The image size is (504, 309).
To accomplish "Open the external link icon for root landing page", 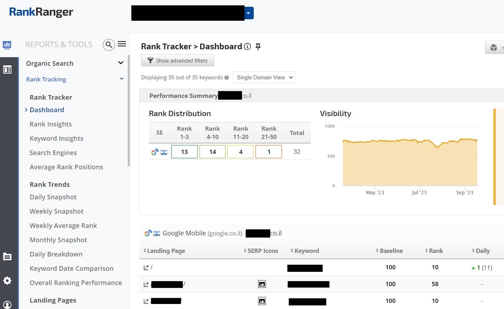I will (146, 268).
